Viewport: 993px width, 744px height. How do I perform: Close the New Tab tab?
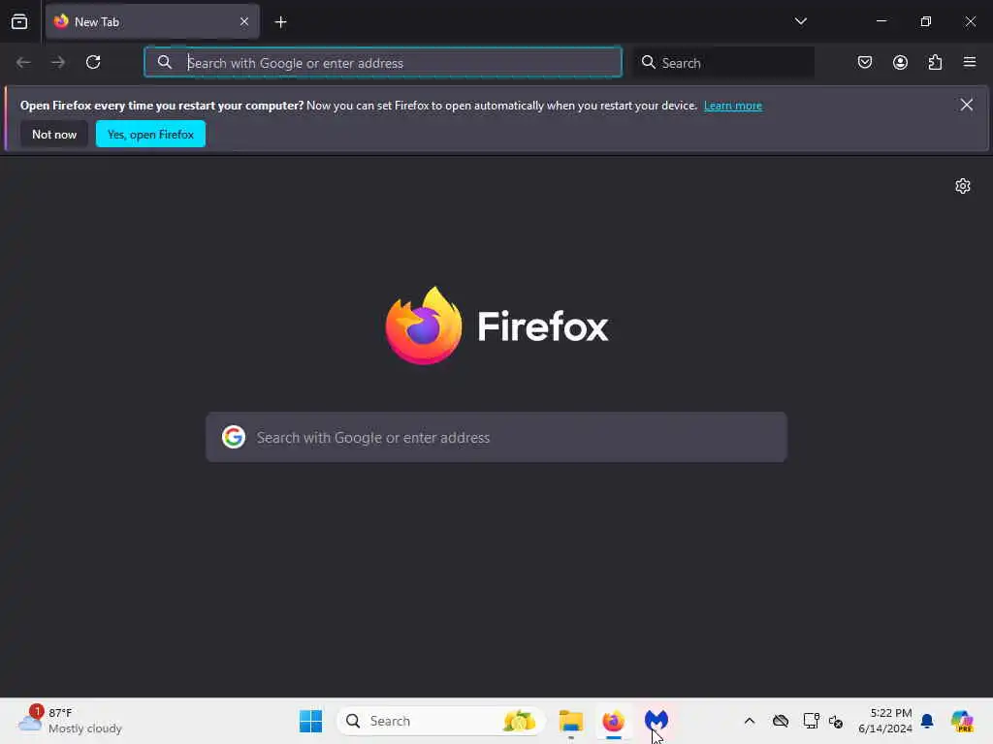tap(244, 21)
